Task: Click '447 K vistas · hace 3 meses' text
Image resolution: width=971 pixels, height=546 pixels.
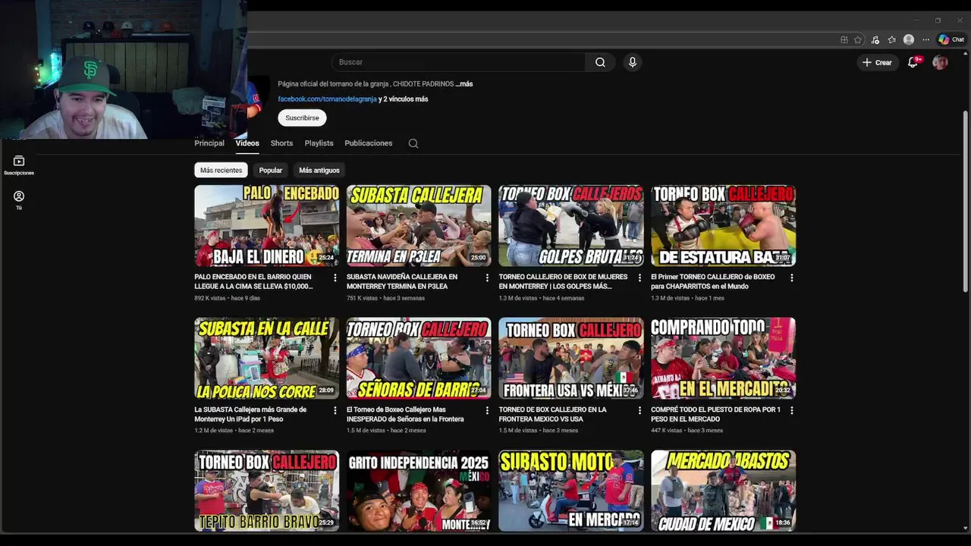Action: (x=687, y=431)
